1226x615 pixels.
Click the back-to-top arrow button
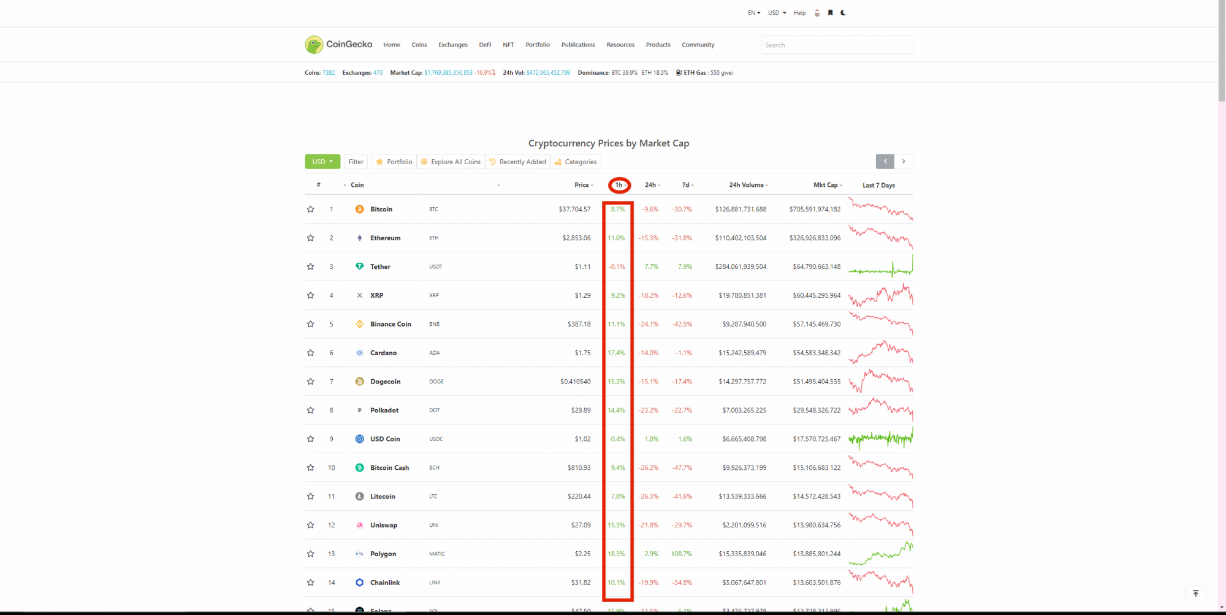pos(1195,593)
